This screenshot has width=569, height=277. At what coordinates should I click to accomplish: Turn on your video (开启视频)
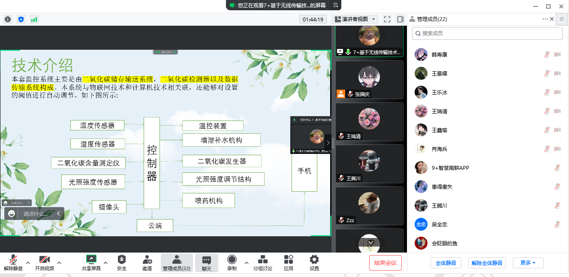(x=45, y=262)
